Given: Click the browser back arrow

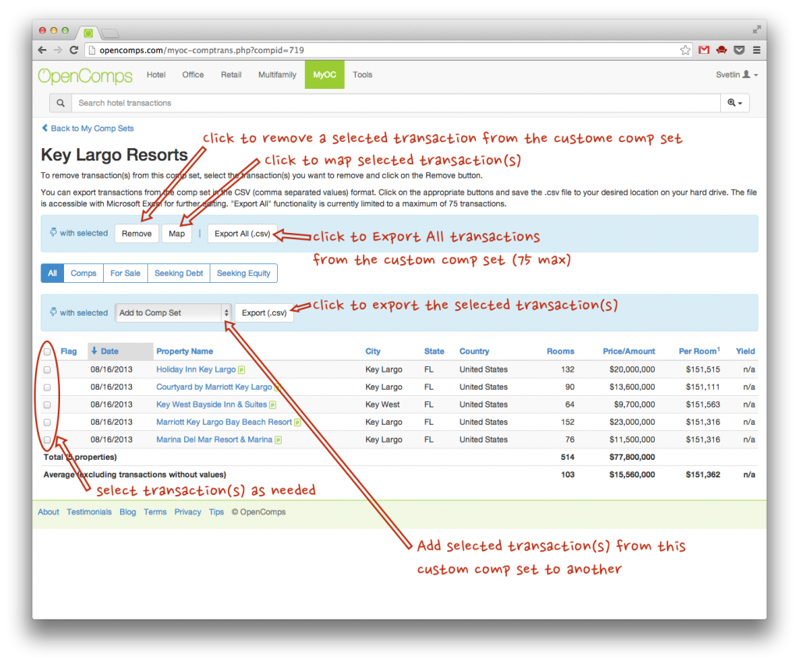Looking at the screenshot, I should pyautogui.click(x=42, y=50).
